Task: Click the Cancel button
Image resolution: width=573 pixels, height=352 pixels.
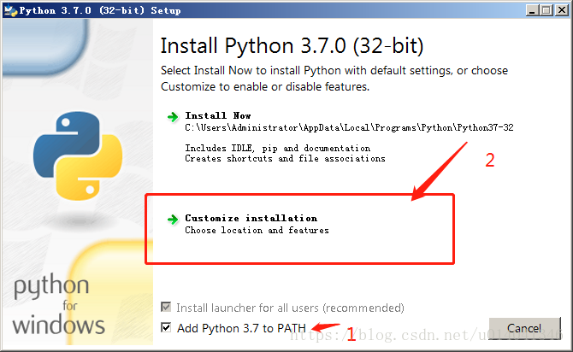Action: tap(524, 328)
